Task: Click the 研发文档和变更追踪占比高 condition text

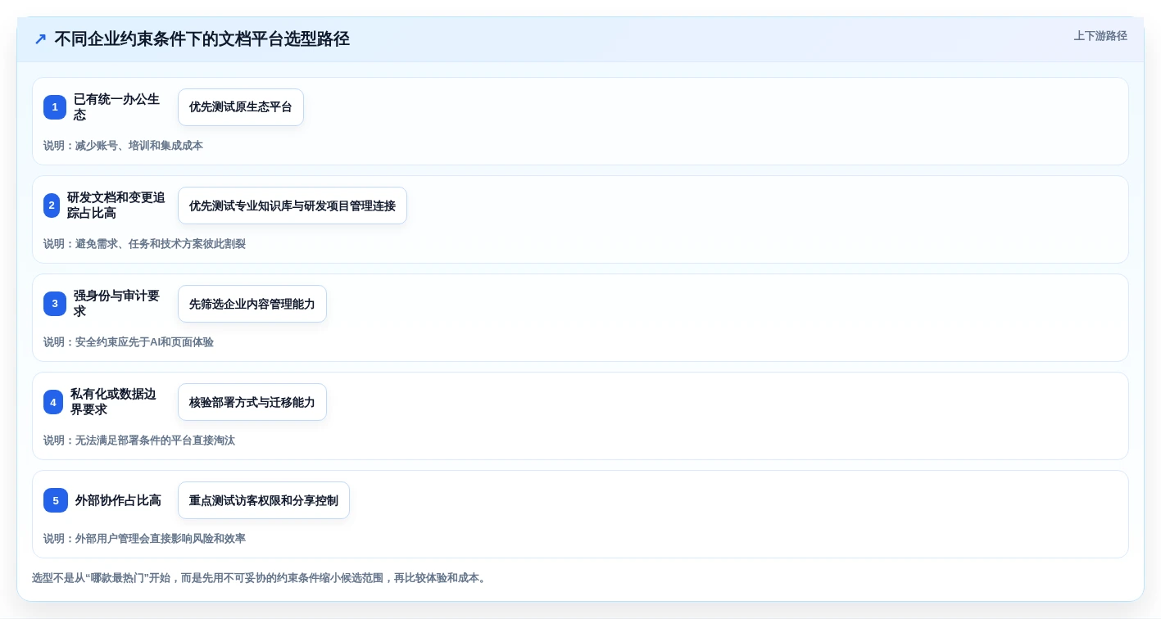Action: click(x=116, y=206)
